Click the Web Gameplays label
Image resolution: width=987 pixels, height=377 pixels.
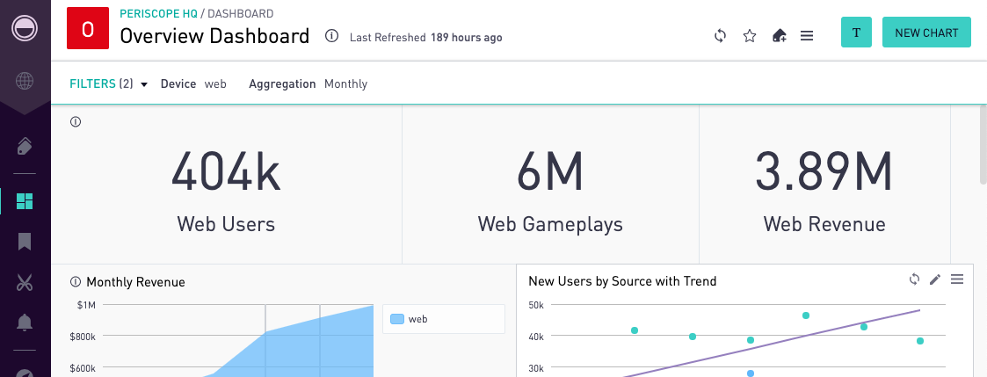(x=550, y=224)
